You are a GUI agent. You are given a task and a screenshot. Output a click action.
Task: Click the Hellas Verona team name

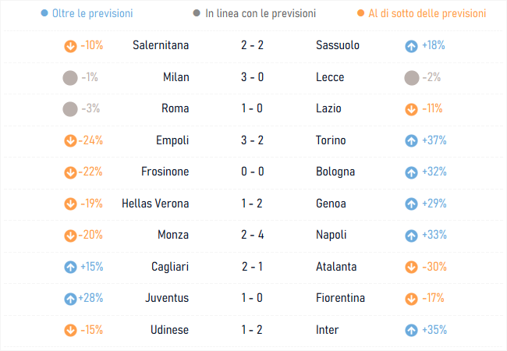(x=155, y=204)
